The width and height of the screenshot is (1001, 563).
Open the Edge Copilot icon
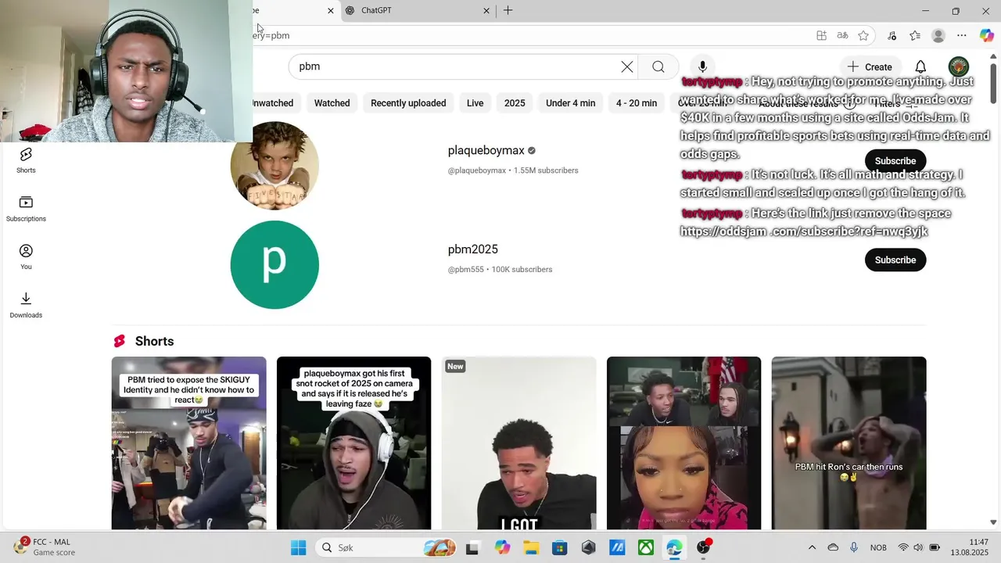(x=987, y=35)
